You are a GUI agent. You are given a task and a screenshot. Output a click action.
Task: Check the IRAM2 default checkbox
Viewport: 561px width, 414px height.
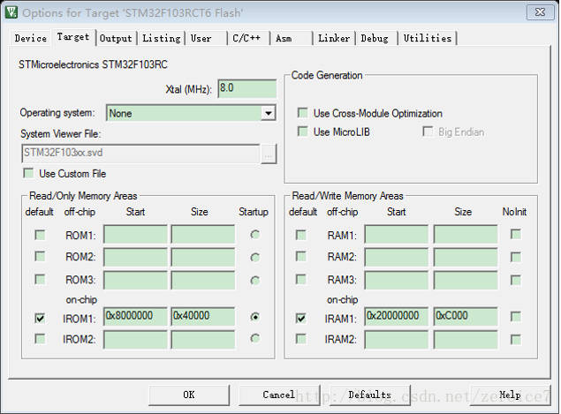coord(301,339)
